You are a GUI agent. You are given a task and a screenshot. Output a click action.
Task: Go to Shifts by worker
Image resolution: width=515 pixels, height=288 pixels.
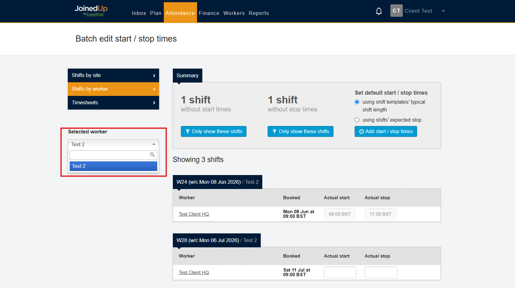point(113,89)
